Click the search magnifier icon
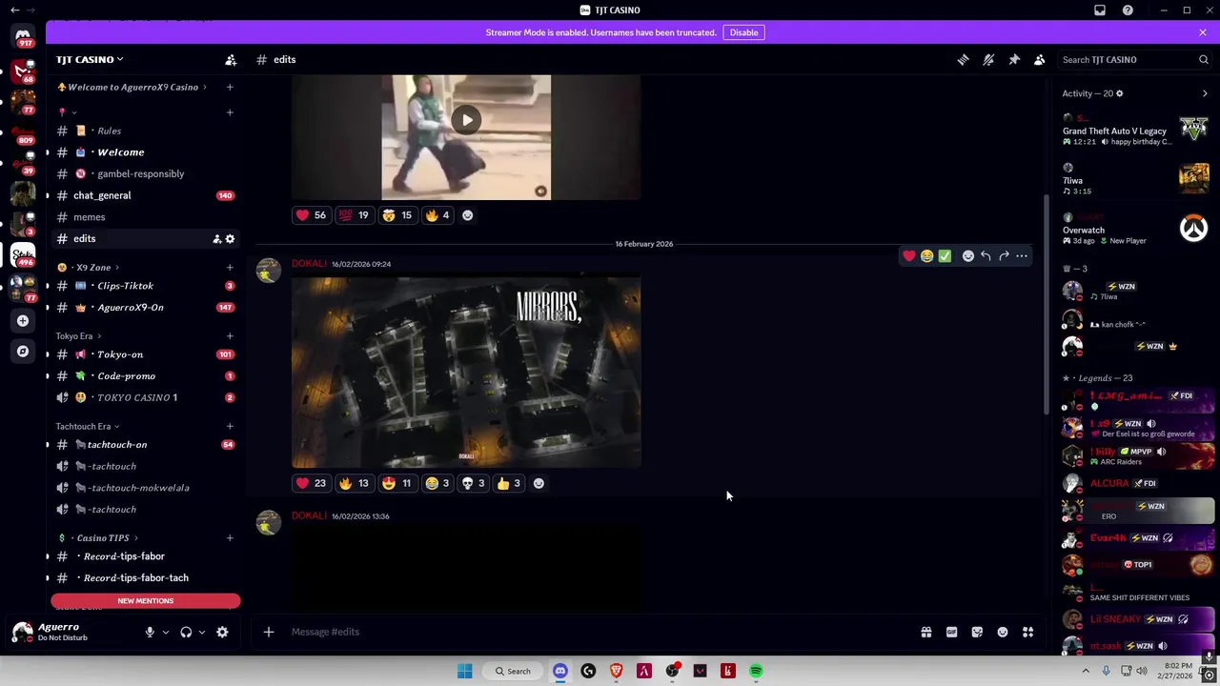This screenshot has height=686, width=1220. (x=1204, y=59)
